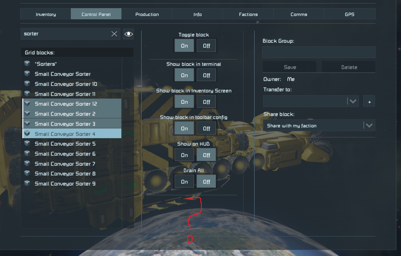Toggle hidden blocks visibility with the eye icon

(x=128, y=34)
